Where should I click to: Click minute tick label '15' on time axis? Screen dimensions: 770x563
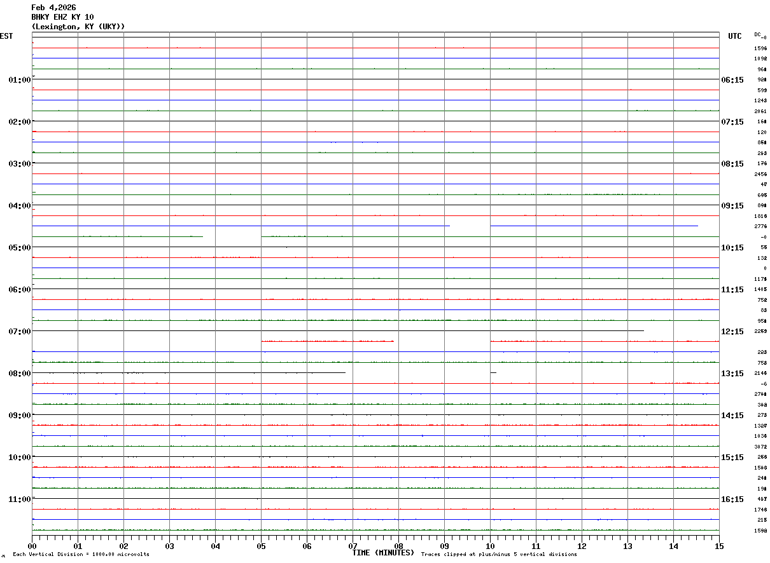719,546
